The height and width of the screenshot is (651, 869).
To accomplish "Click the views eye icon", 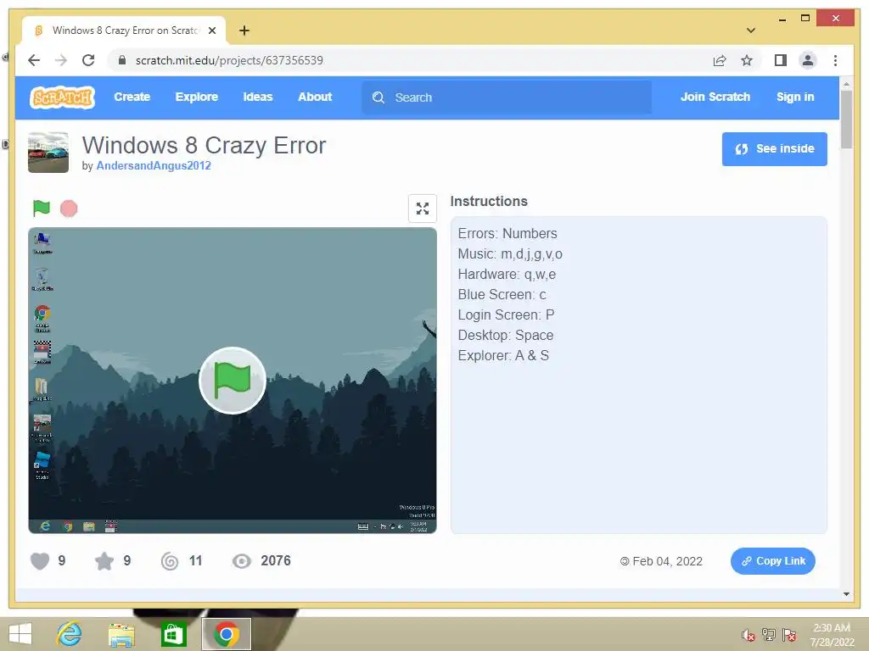I will pos(242,561).
